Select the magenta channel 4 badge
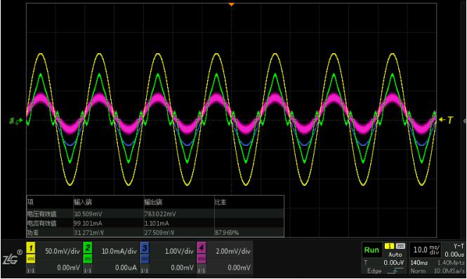The height and width of the screenshot is (279, 467). [202, 247]
